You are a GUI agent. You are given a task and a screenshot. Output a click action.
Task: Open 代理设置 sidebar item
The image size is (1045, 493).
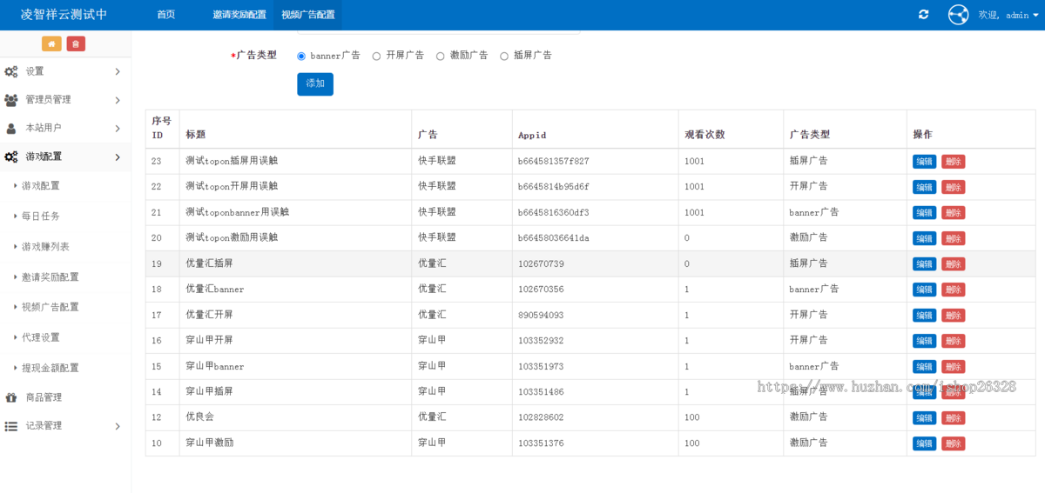40,337
